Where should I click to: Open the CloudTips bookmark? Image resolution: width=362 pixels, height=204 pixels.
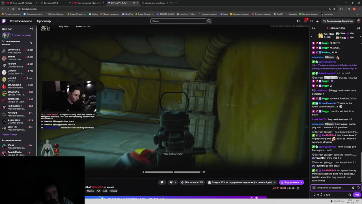coord(127,14)
